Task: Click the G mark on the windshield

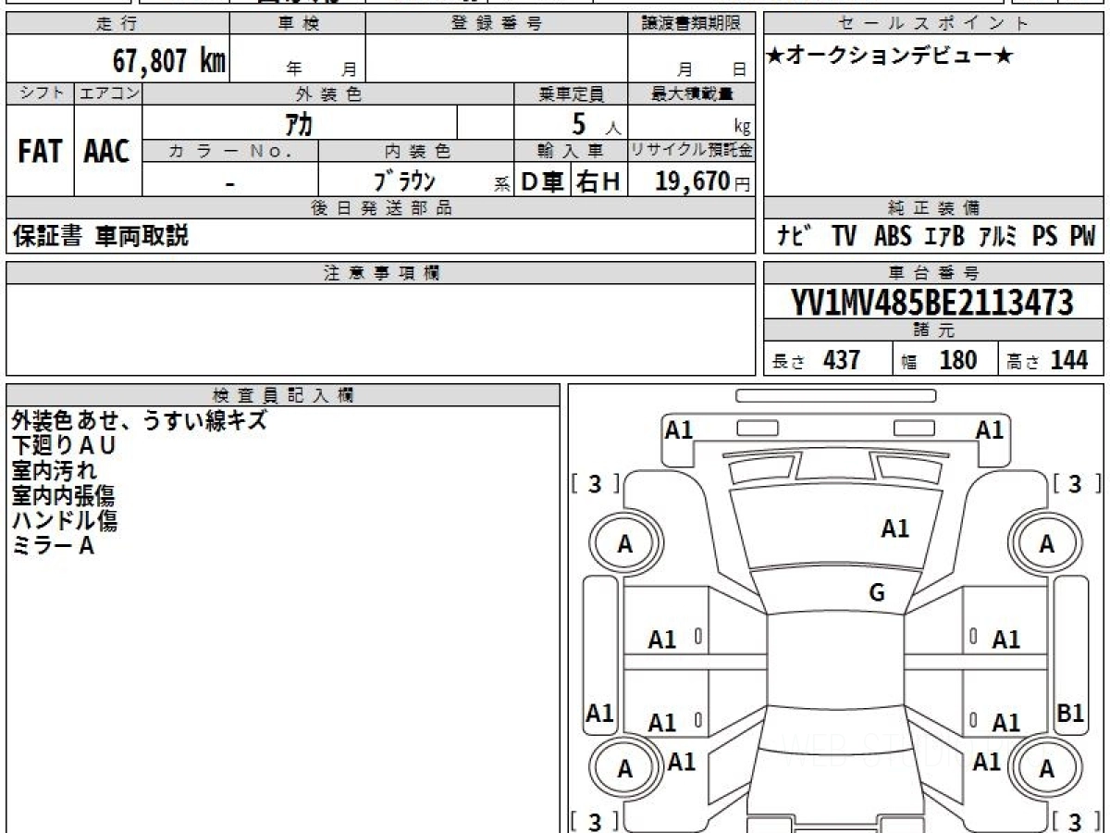Action: pyautogui.click(x=877, y=593)
